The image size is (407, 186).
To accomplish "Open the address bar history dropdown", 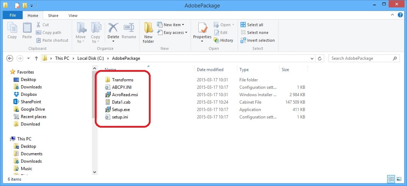I will click(312, 58).
